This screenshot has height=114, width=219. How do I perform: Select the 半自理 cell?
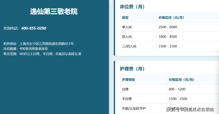pyautogui.click(x=127, y=99)
